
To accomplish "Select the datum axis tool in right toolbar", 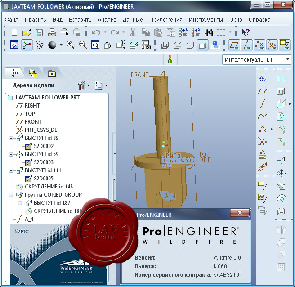I will click(263, 104).
